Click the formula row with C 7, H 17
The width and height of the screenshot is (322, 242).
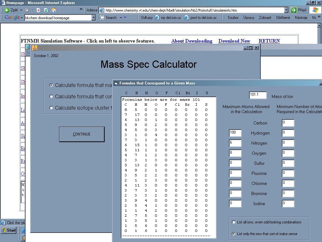(166, 115)
